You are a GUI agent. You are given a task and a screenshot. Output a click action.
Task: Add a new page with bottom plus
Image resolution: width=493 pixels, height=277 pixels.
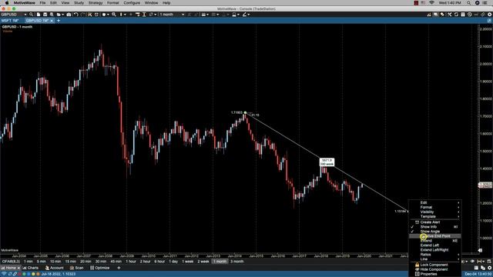tap(119, 268)
